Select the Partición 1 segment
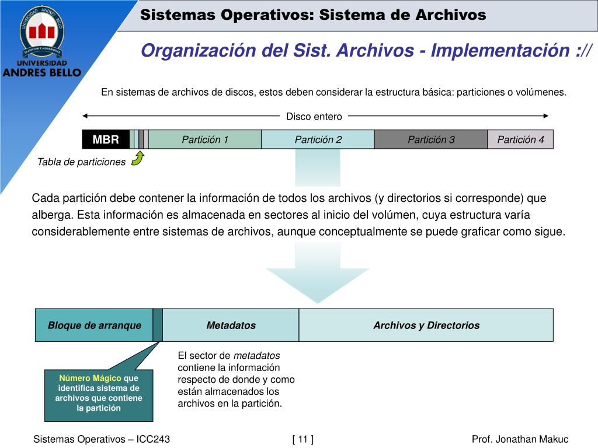 click(x=205, y=139)
